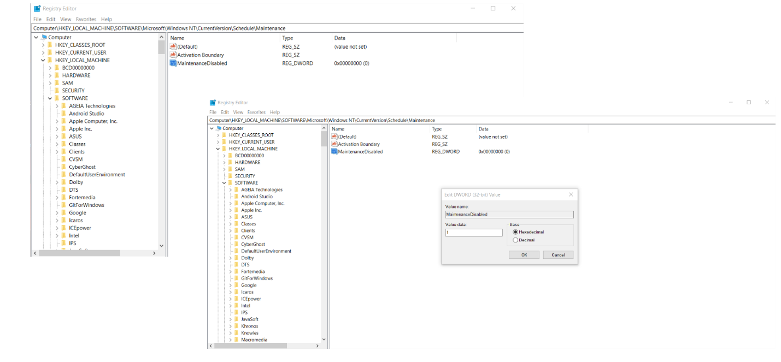The width and height of the screenshot is (781, 362).
Task: Open View menu in larger Registry Editor window
Action: [238, 112]
